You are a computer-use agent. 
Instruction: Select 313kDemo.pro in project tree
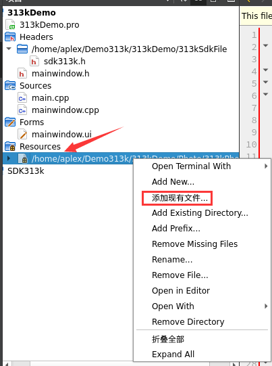(49, 25)
